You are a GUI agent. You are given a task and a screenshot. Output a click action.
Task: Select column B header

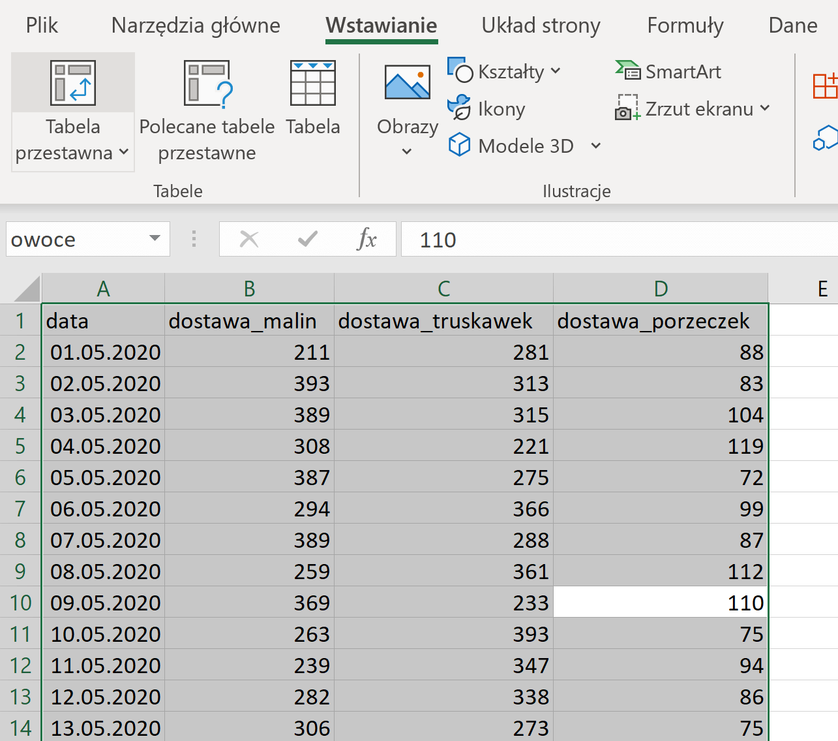tap(249, 289)
